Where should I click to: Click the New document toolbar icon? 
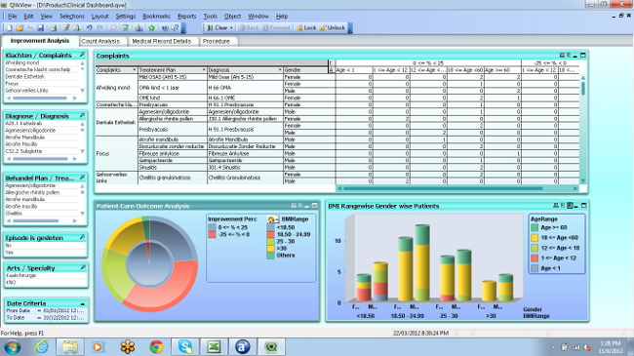9,28
